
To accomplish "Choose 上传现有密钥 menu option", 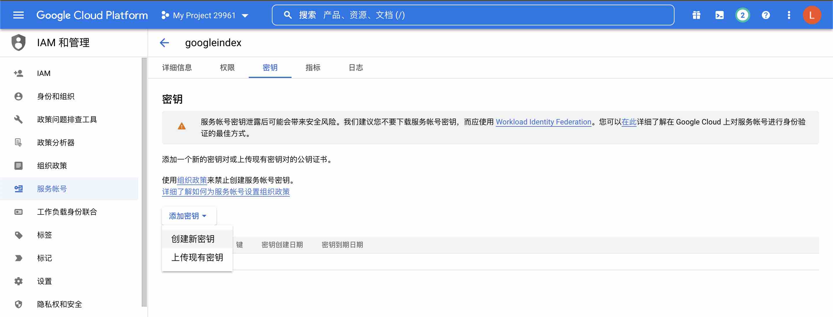I will pyautogui.click(x=197, y=257).
